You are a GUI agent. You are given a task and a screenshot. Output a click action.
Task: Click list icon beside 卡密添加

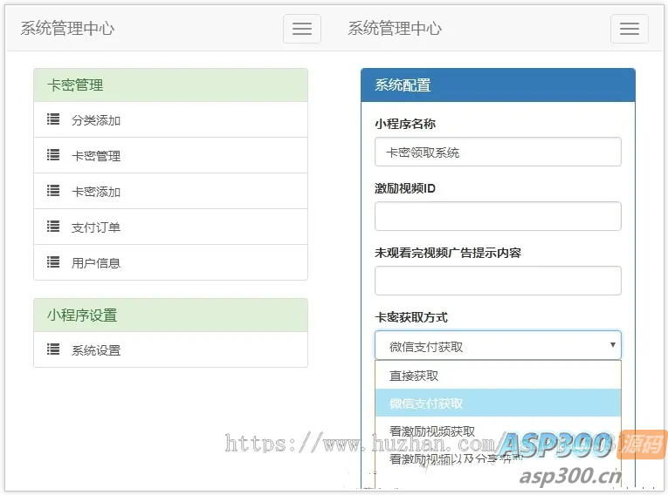coord(53,191)
